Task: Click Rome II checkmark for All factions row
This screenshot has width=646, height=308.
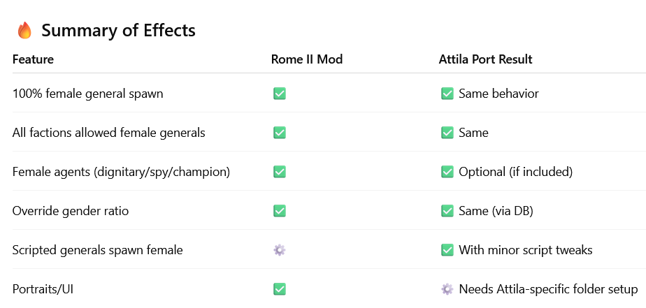Action: click(x=279, y=133)
